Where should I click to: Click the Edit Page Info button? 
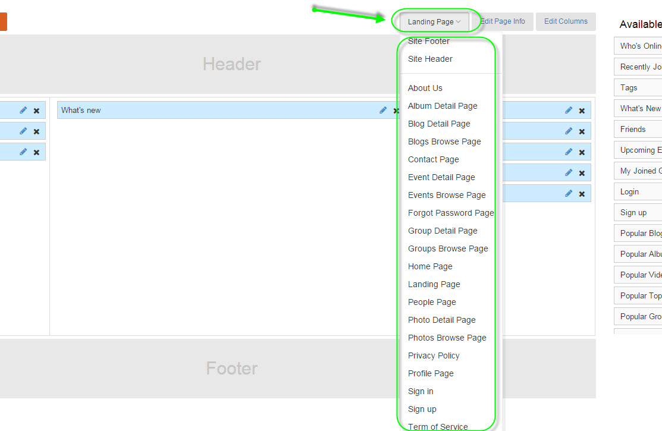(x=503, y=21)
